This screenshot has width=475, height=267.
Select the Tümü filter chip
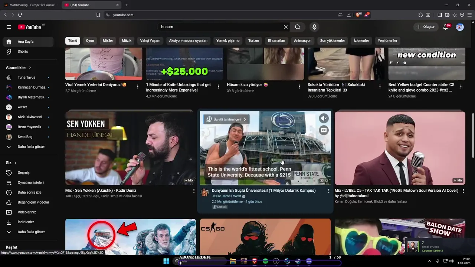click(x=73, y=41)
